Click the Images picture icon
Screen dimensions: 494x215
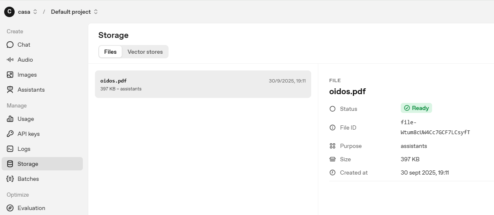pos(10,75)
